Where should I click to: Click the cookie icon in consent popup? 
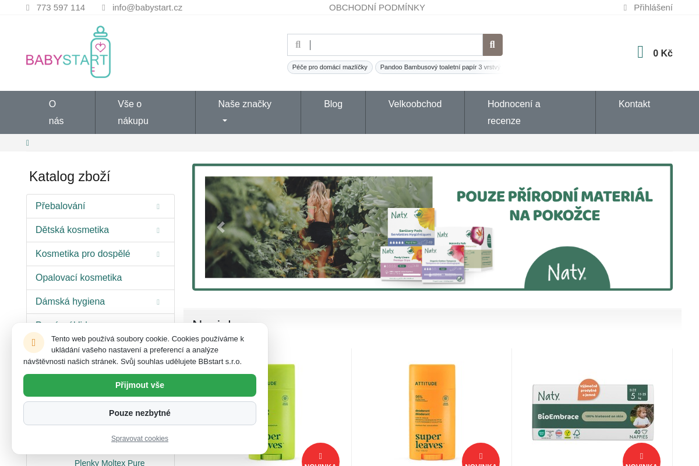tap(34, 343)
